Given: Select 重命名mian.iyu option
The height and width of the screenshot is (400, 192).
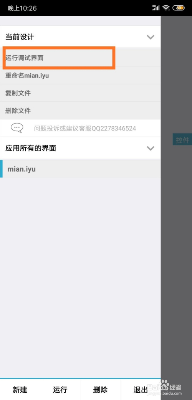Looking at the screenshot, I should tap(80, 76).
